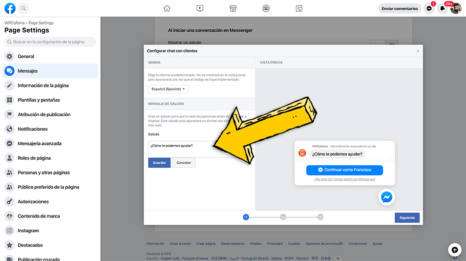Viewport: 466px width, 261px height.
Task: Select step 1 in progress indicator
Action: (x=246, y=217)
